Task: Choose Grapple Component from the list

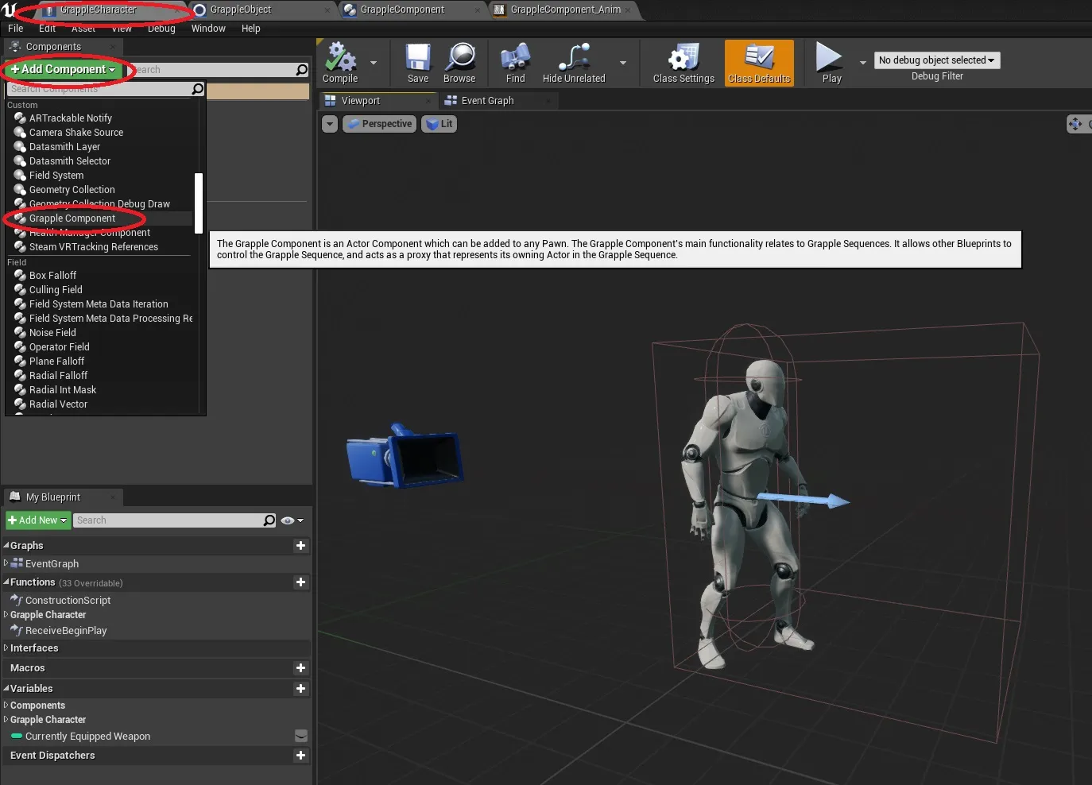Action: (x=72, y=218)
